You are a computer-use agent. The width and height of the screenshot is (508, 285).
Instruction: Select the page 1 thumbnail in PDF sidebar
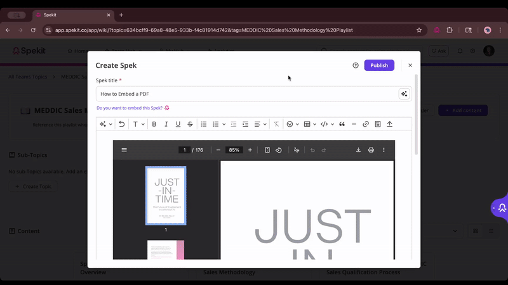166,195
